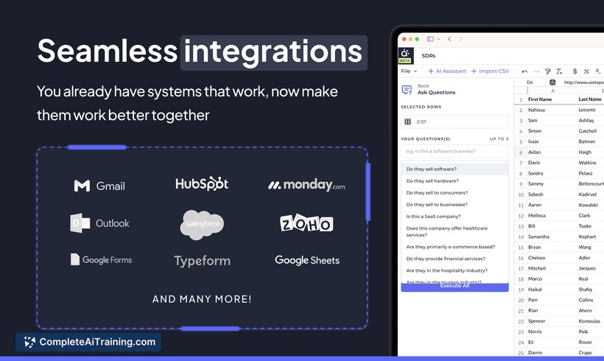This screenshot has width=604, height=361.
Task: Click the Execute All button
Action: click(454, 287)
